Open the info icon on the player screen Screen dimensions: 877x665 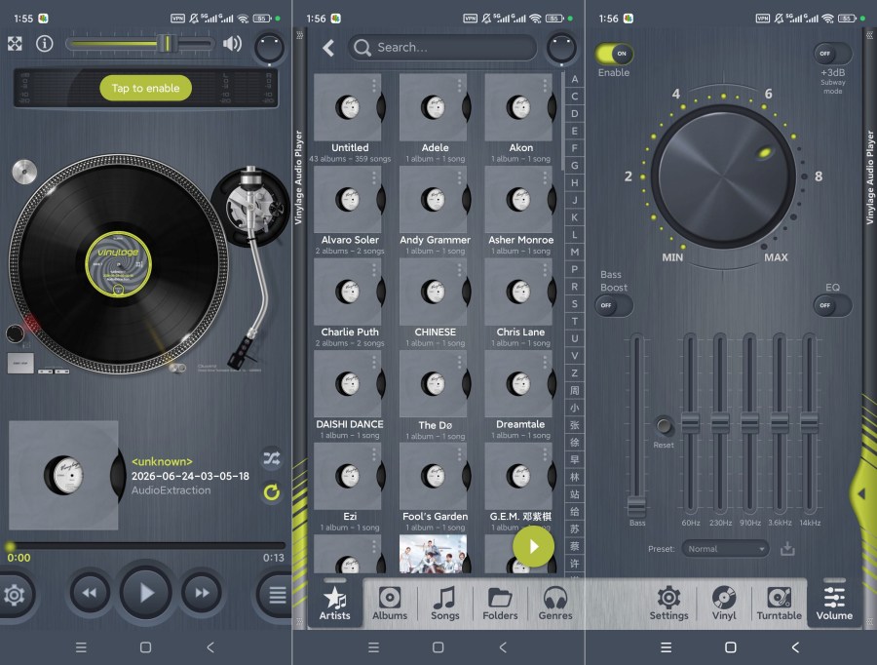tap(45, 44)
